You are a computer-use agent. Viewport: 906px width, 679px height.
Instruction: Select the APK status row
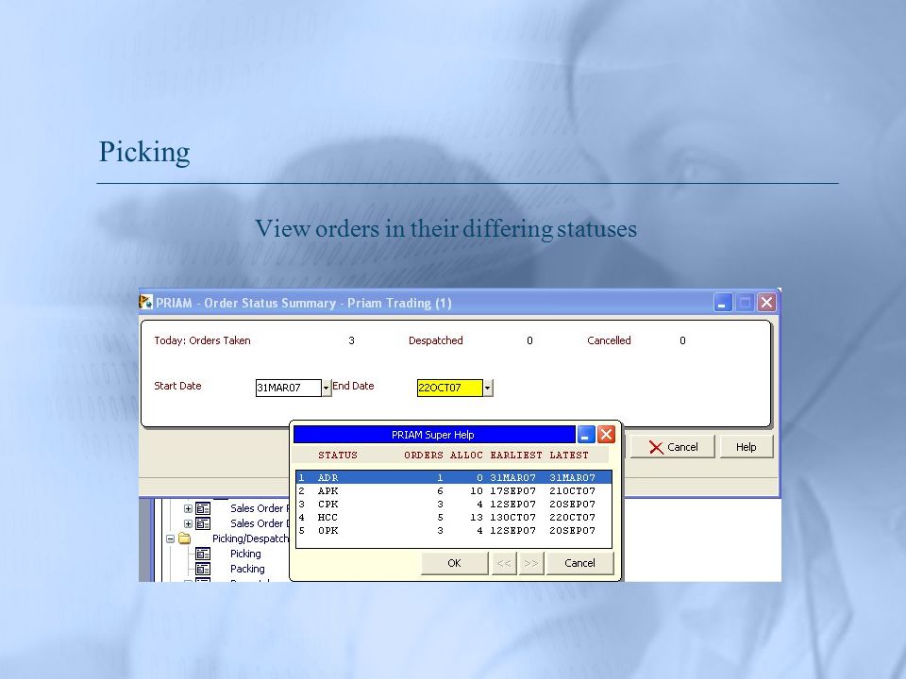[x=454, y=490]
